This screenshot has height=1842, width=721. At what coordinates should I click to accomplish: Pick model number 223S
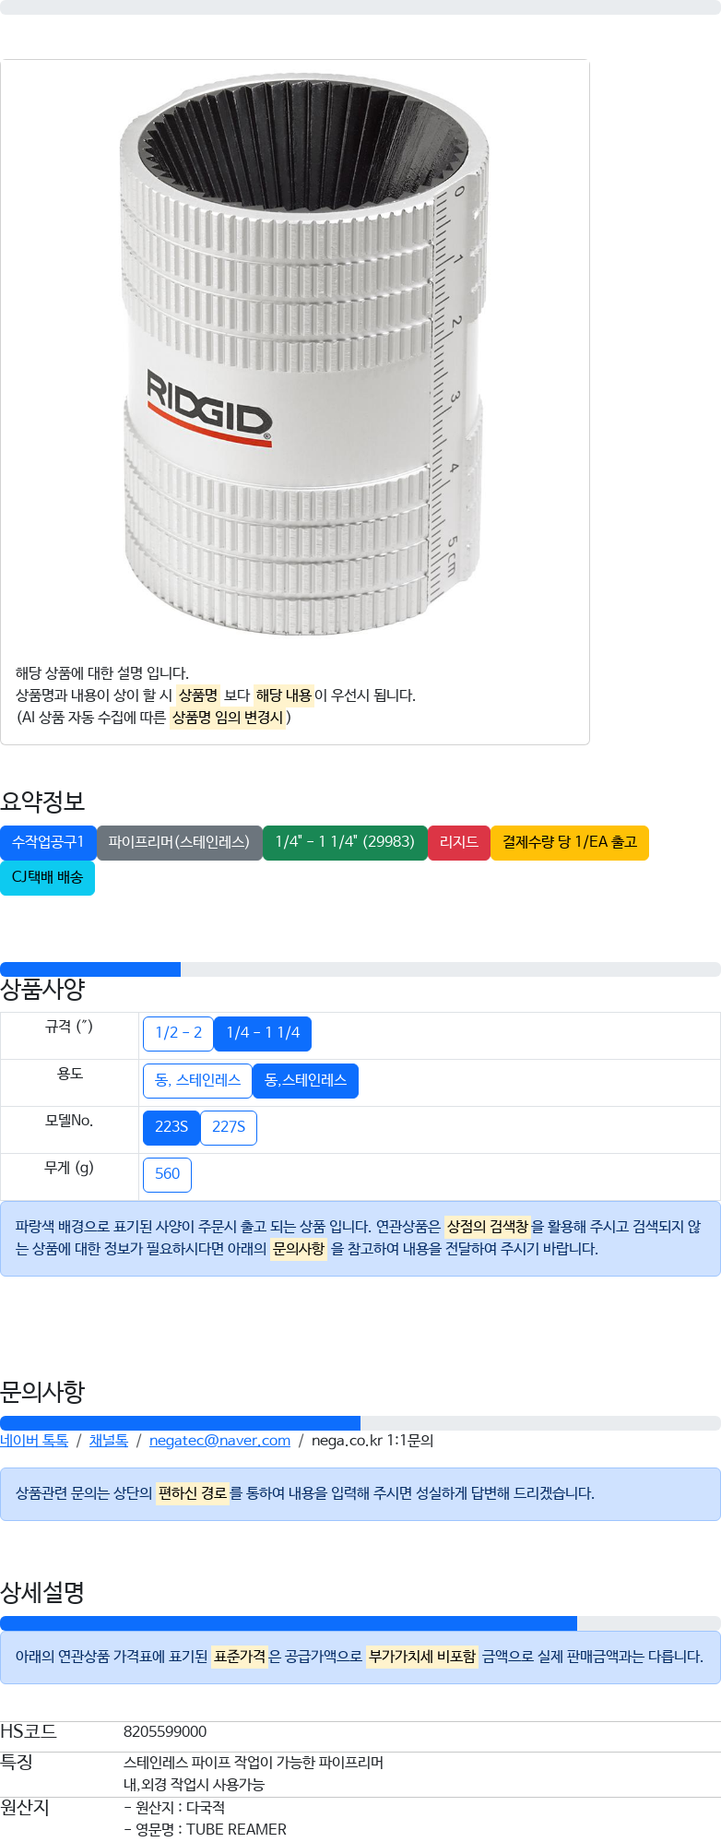coord(171,1127)
